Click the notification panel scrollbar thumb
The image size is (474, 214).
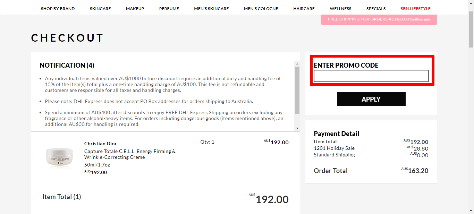(x=297, y=90)
